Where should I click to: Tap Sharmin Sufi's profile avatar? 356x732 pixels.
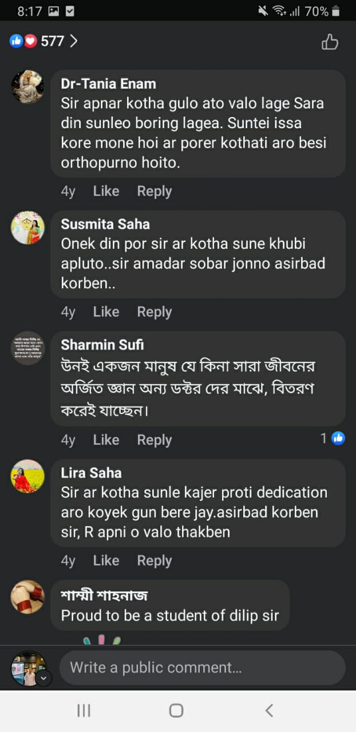pos(27,348)
